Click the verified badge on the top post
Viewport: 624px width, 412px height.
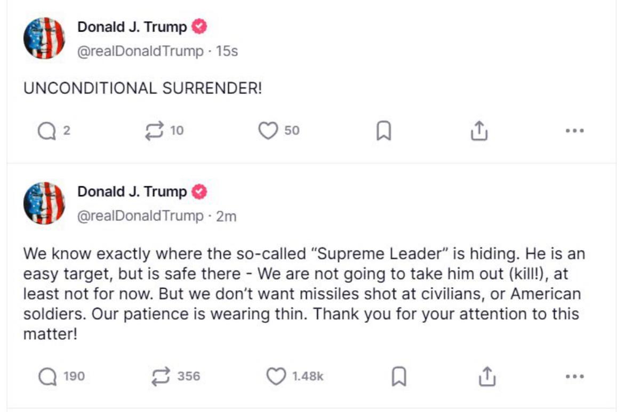pyautogui.click(x=199, y=27)
